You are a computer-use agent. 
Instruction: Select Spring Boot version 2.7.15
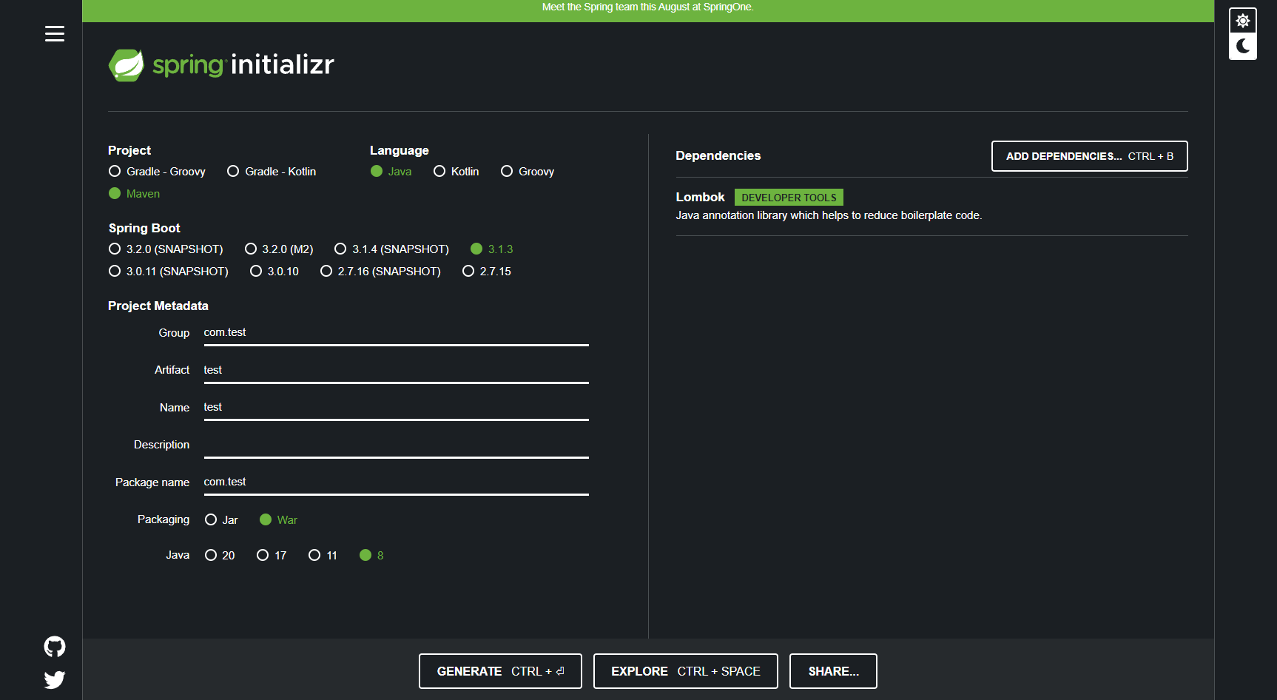tap(468, 271)
